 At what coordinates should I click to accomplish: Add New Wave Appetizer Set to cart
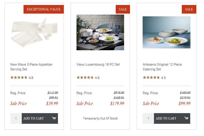coord(40,118)
